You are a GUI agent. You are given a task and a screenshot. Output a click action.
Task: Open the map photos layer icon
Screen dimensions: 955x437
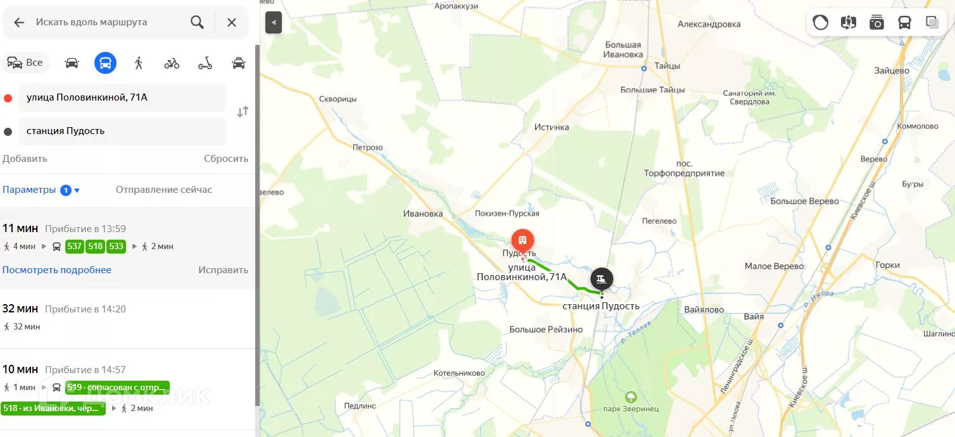pyautogui.click(x=876, y=23)
